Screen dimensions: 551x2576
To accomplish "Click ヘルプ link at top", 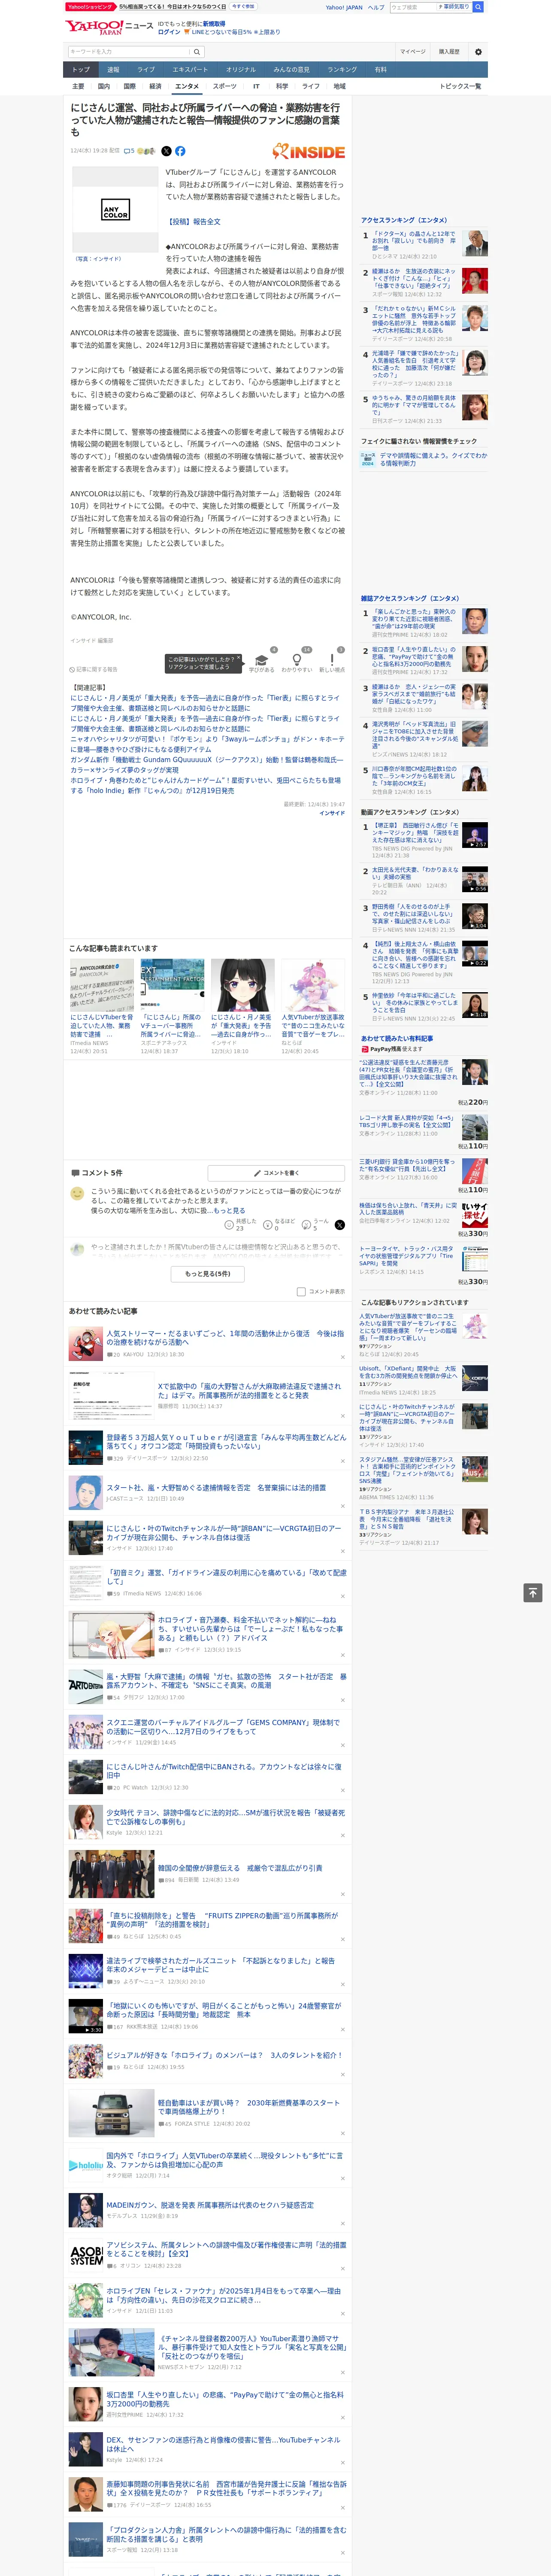I will click(376, 7).
